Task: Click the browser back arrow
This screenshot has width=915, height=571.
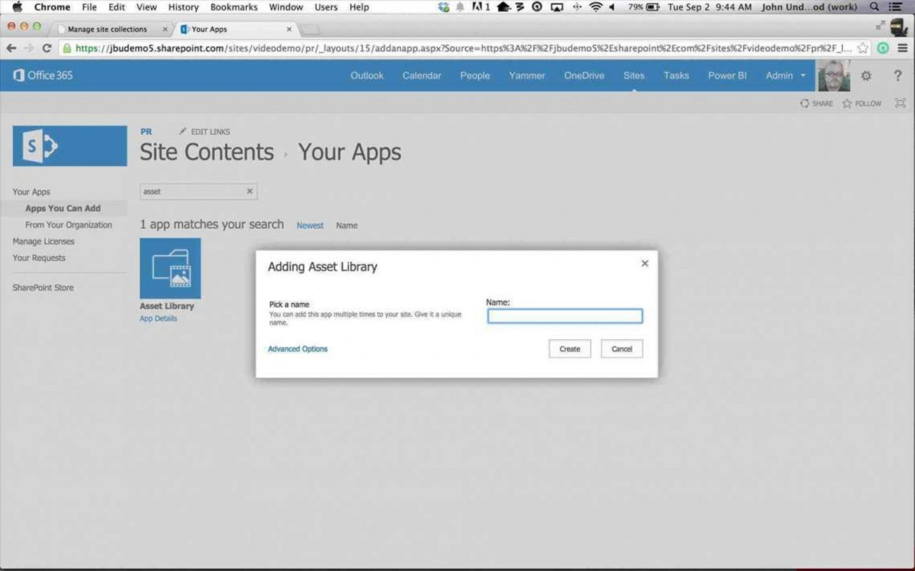Action: point(11,48)
